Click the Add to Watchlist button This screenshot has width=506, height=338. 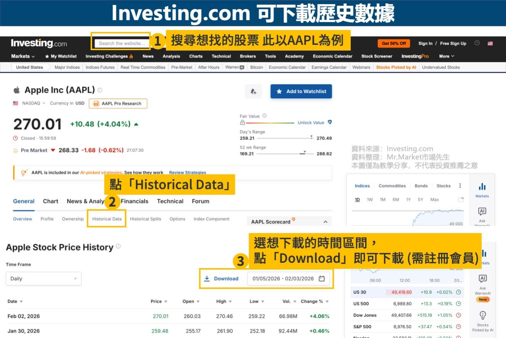tap(301, 91)
